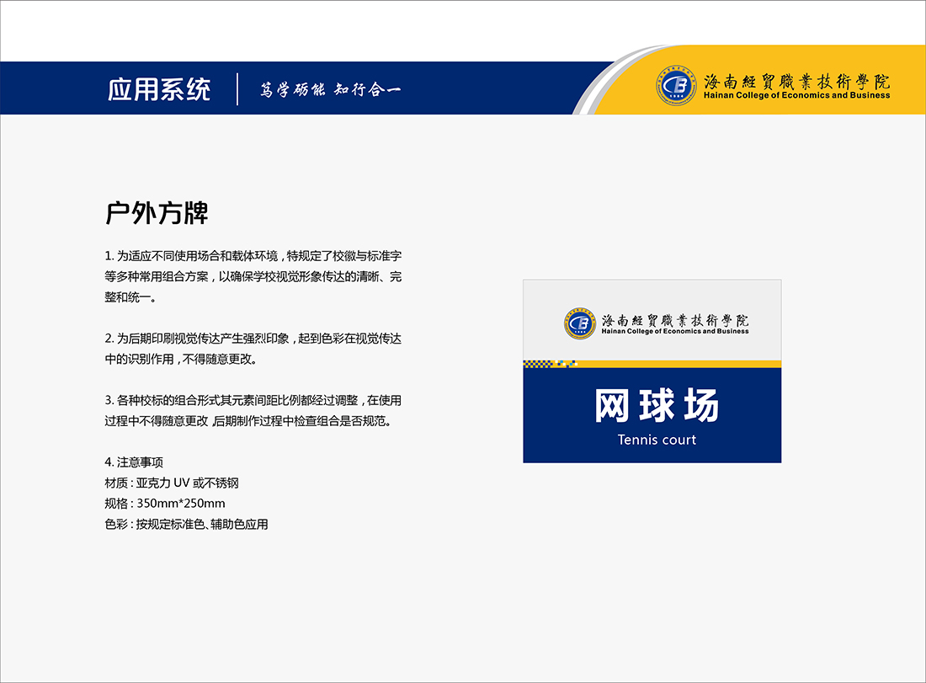Select the header calligraphy college name
The image size is (926, 683).
[796, 82]
